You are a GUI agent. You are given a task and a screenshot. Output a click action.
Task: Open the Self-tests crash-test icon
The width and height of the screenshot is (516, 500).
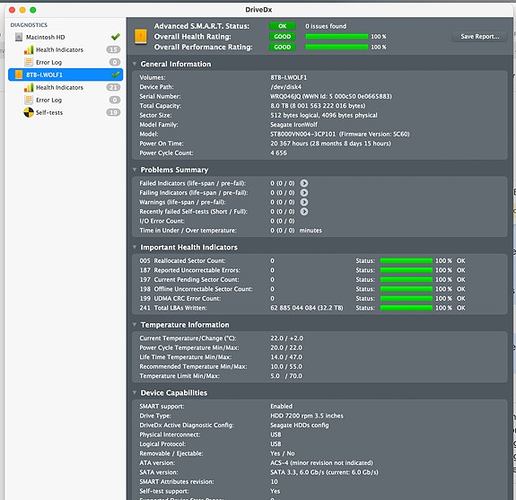click(29, 112)
